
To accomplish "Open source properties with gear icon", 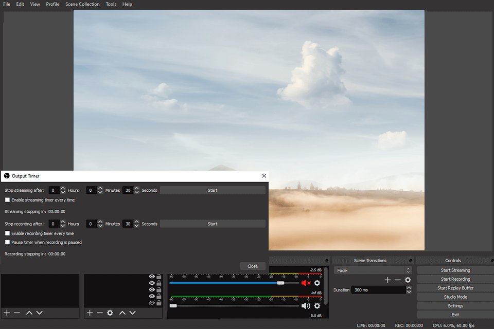I will coord(111,313).
